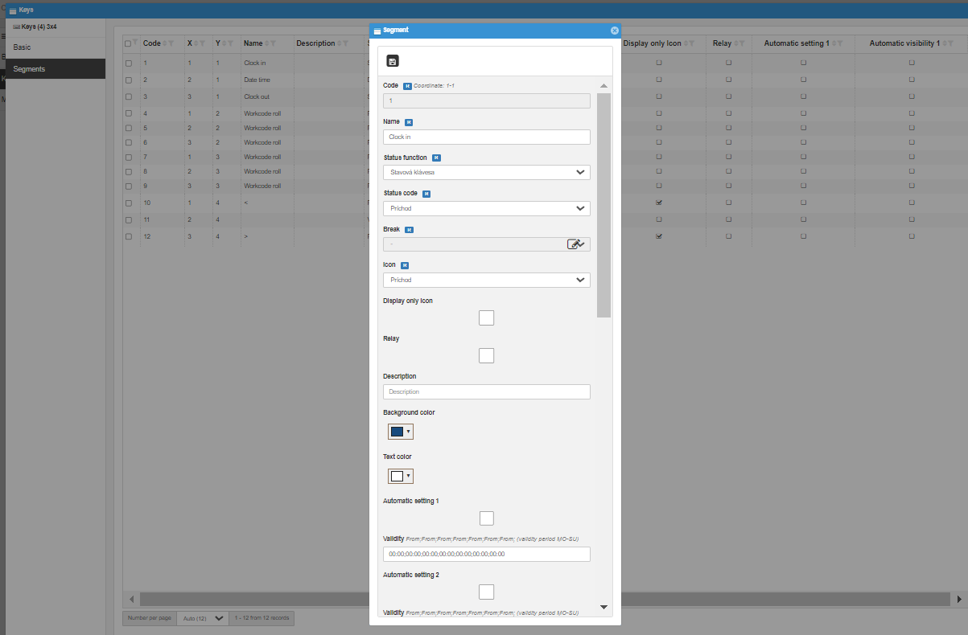This screenshot has height=635, width=968.
Task: Open the filter icon in Name column header
Action: [274, 43]
